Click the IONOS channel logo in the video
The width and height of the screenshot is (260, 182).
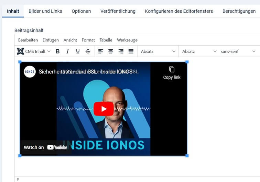coord(30,72)
